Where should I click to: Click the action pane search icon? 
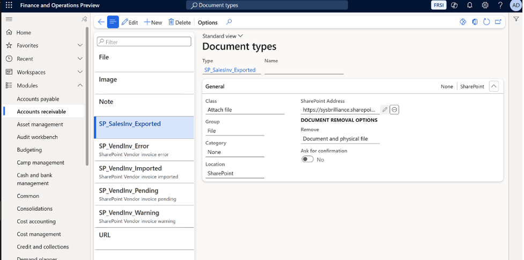coord(229,22)
